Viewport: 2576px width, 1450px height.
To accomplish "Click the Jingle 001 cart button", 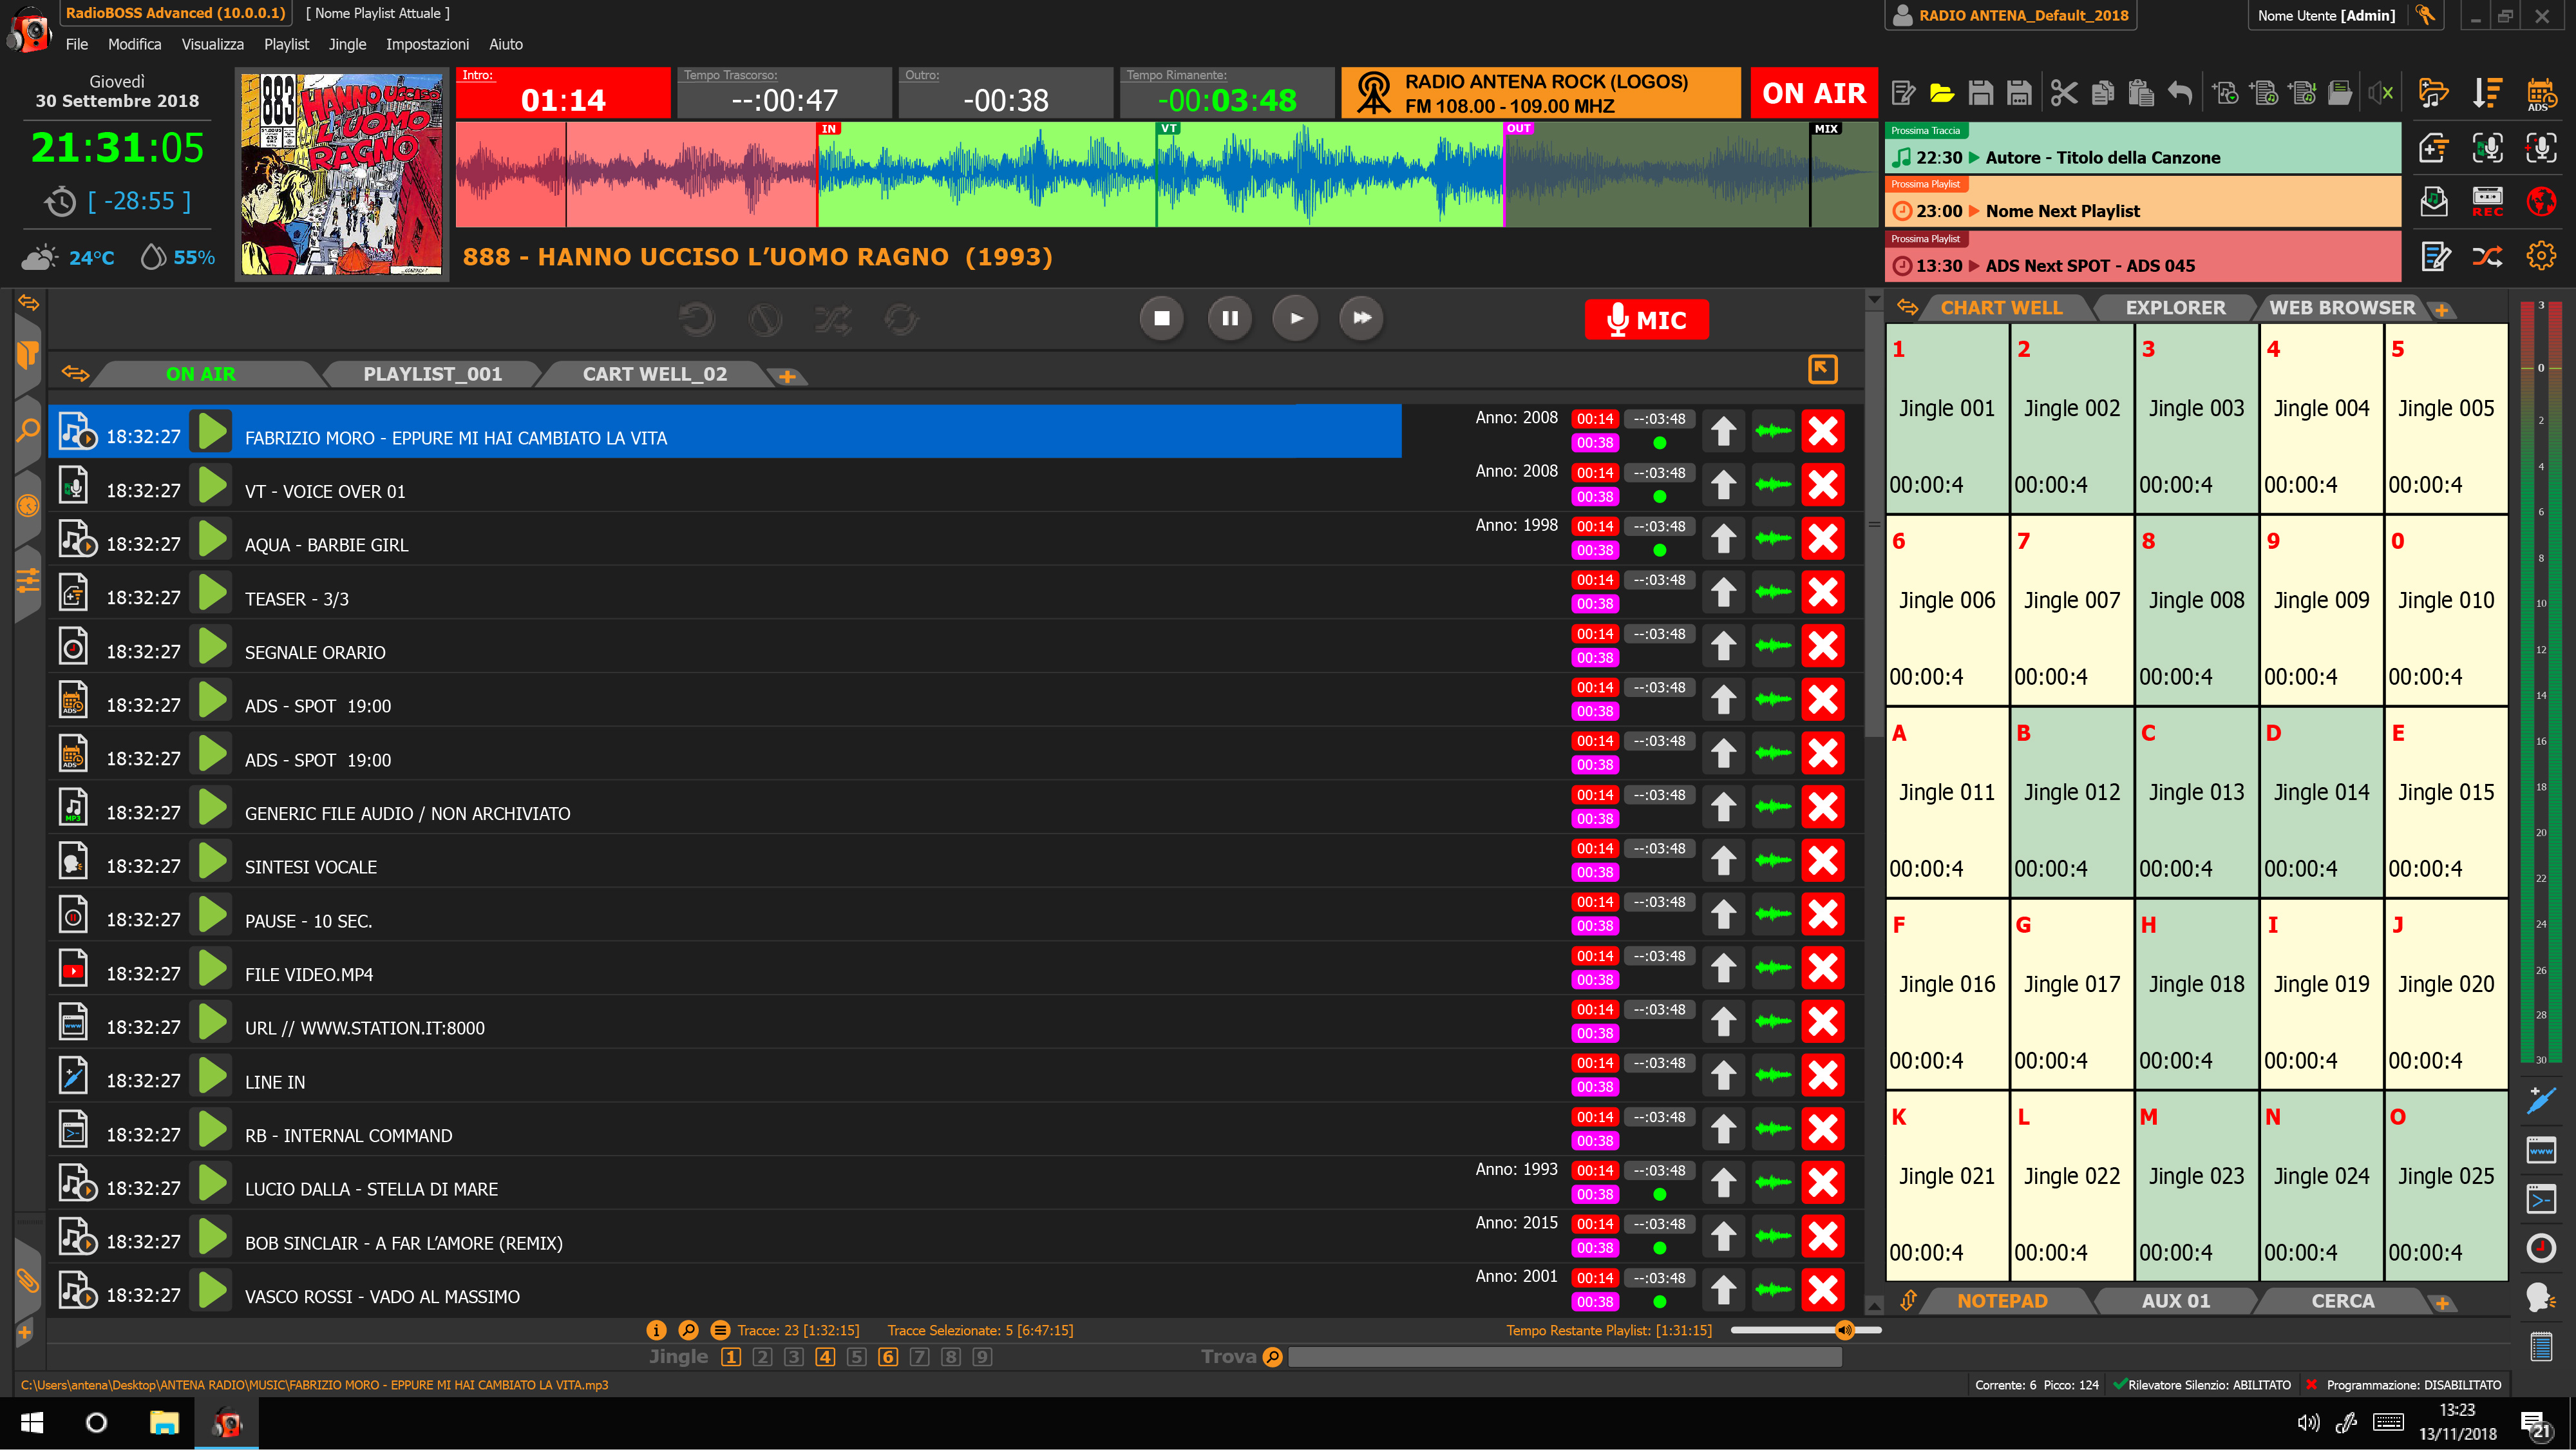I will click(1947, 419).
